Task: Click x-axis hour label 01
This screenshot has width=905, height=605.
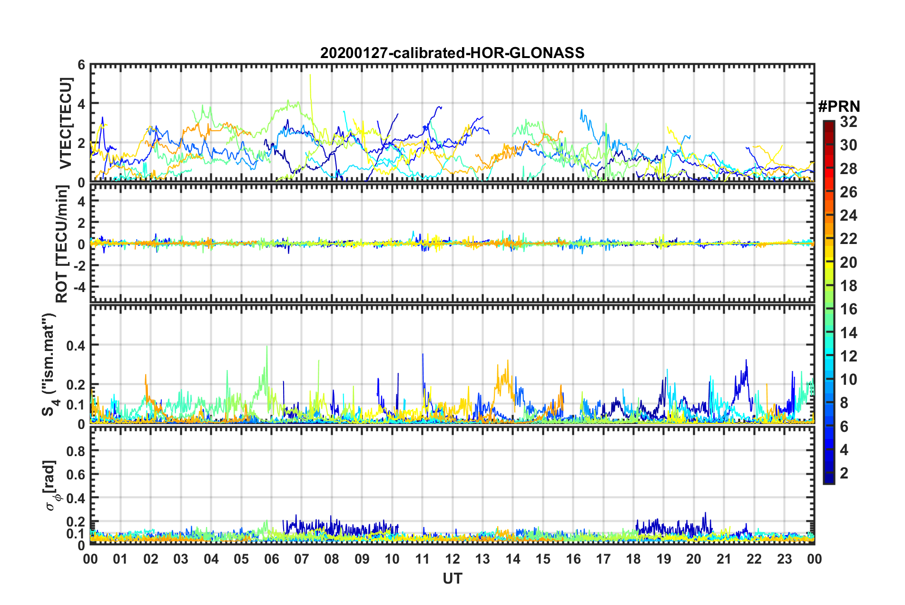Action: point(120,559)
